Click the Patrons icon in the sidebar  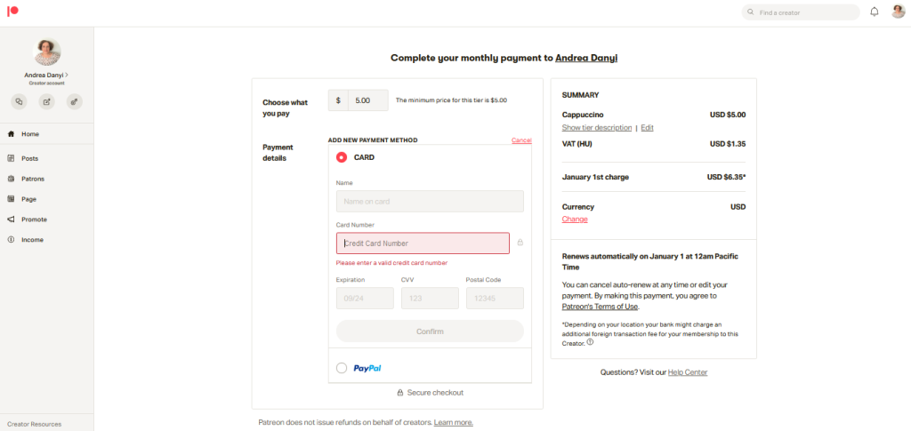click(11, 179)
